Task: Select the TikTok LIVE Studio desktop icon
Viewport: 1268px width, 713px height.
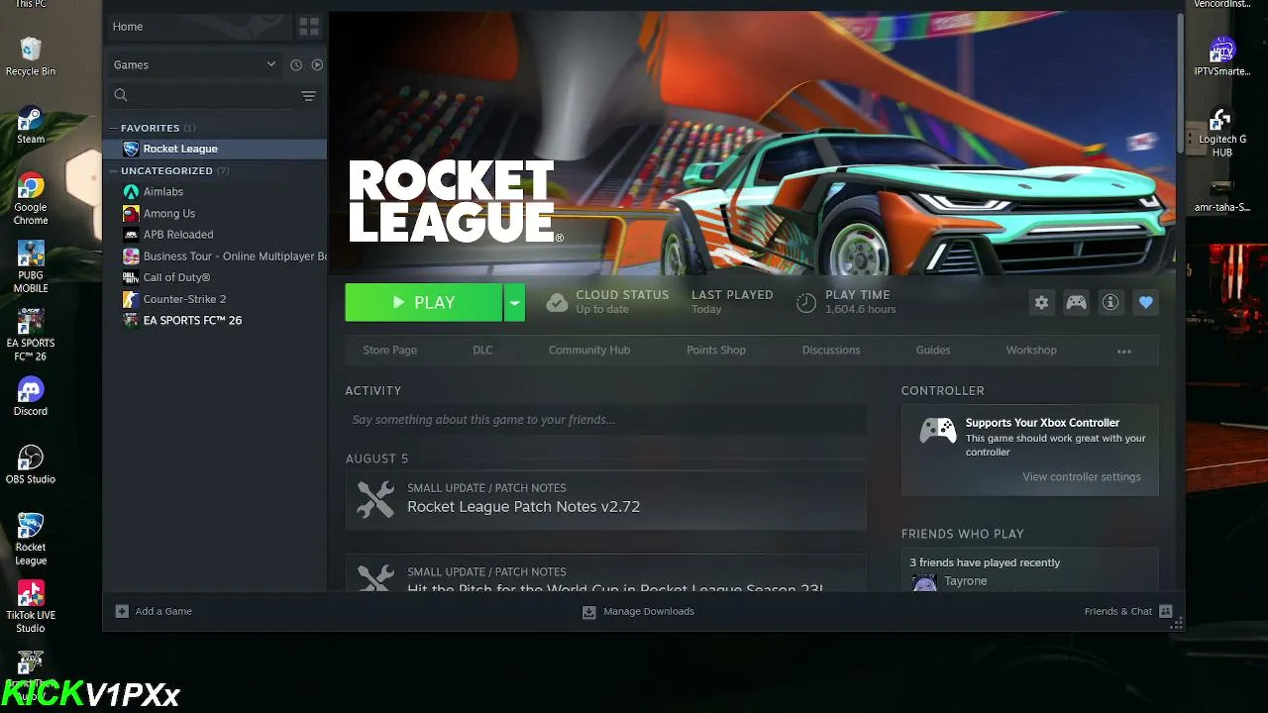Action: coord(31,608)
